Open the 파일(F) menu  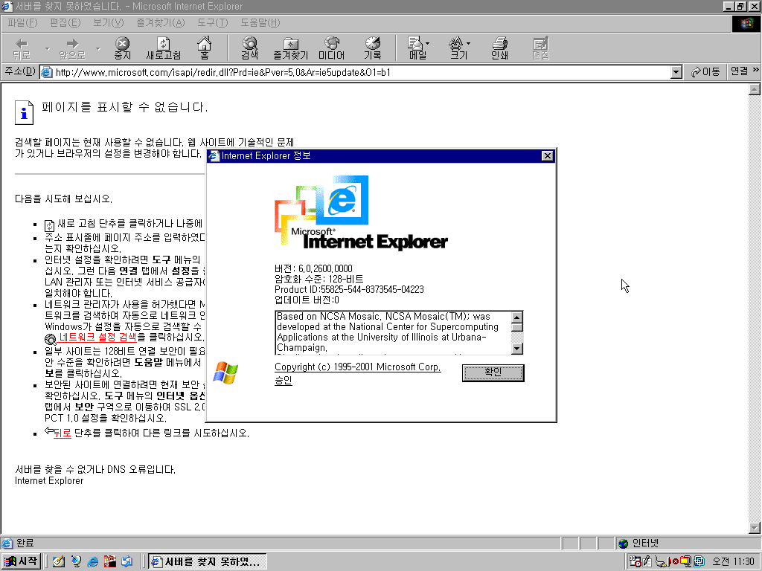point(22,23)
